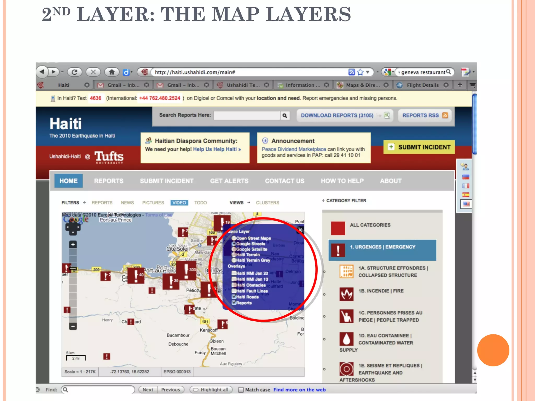Toggle Haiti MMI Jan 20 overlay
The height and width of the screenshot is (401, 535).
pos(234,273)
